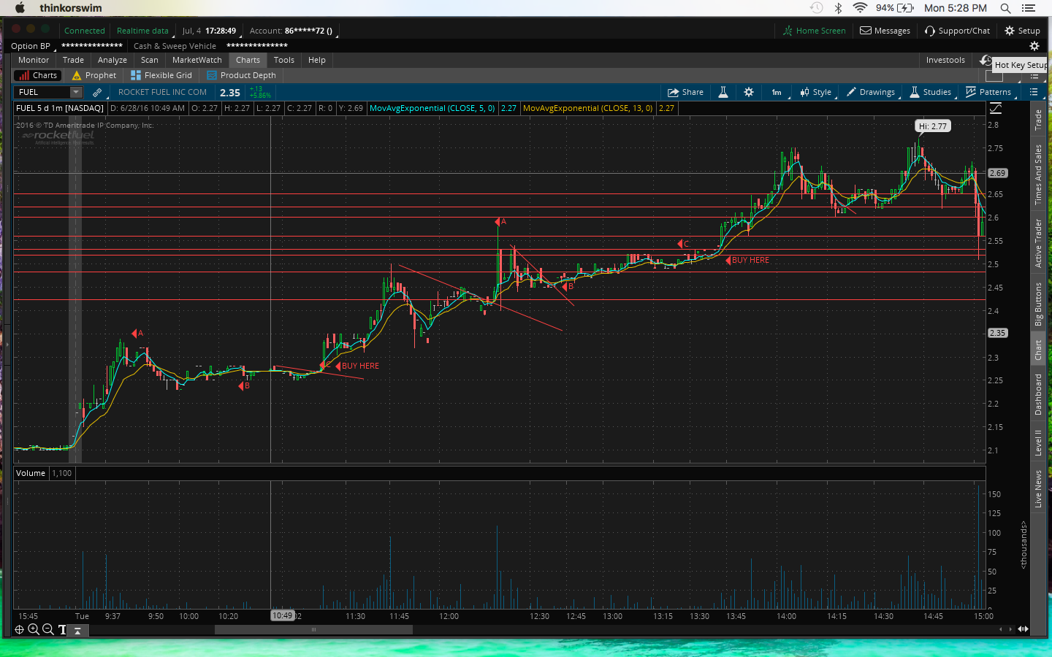Image resolution: width=1052 pixels, height=657 pixels.
Task: Click the flask icon beside Share
Action: [x=723, y=92]
